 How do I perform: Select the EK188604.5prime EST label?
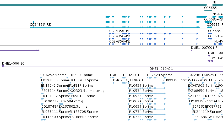coord(84,117)
